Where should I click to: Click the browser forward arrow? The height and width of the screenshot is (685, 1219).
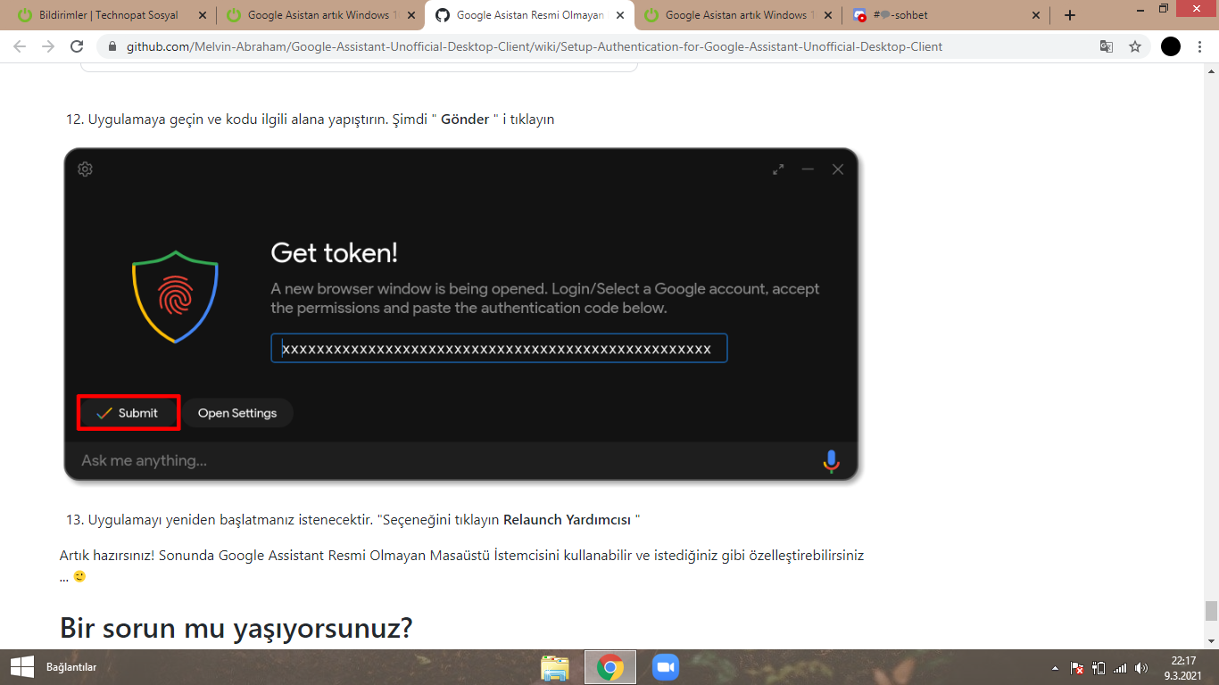click(48, 46)
